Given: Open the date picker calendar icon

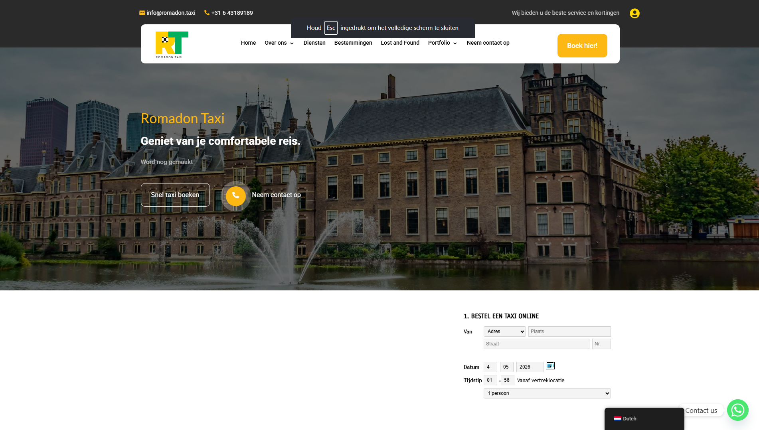Looking at the screenshot, I should [x=550, y=366].
